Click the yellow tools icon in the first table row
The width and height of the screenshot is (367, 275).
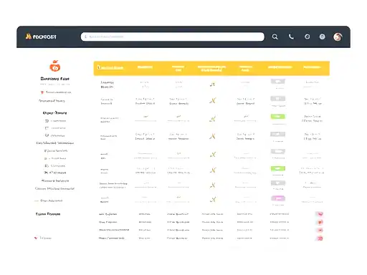point(212,84)
